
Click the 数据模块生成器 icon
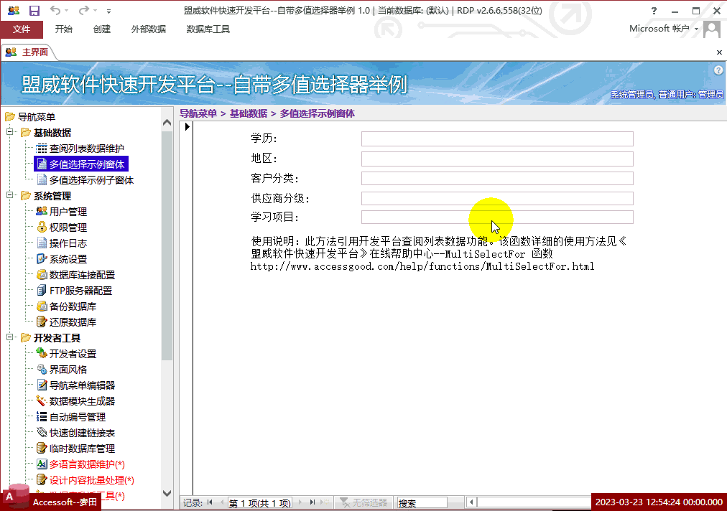pyautogui.click(x=42, y=400)
